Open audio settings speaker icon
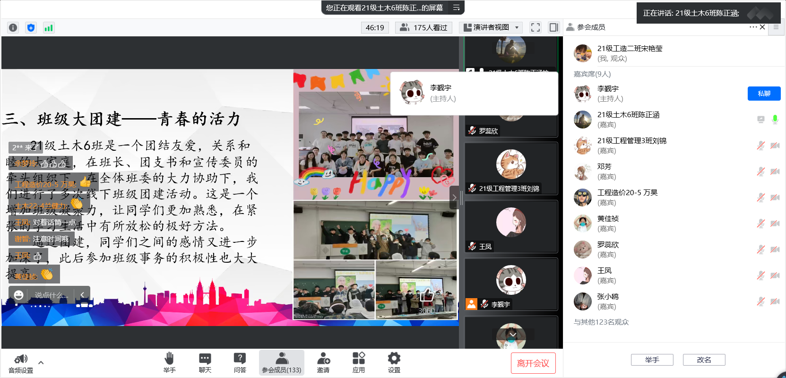786x378 pixels. pos(21,359)
